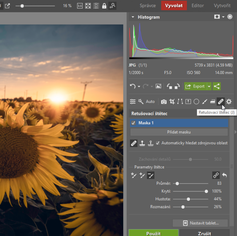The image size is (237, 236).
Task: Click the Hustota value 44%
Action: [218, 199]
